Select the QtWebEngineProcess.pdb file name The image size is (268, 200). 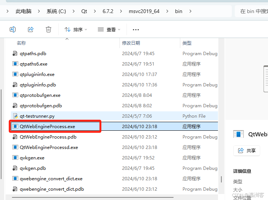[x=48, y=137]
